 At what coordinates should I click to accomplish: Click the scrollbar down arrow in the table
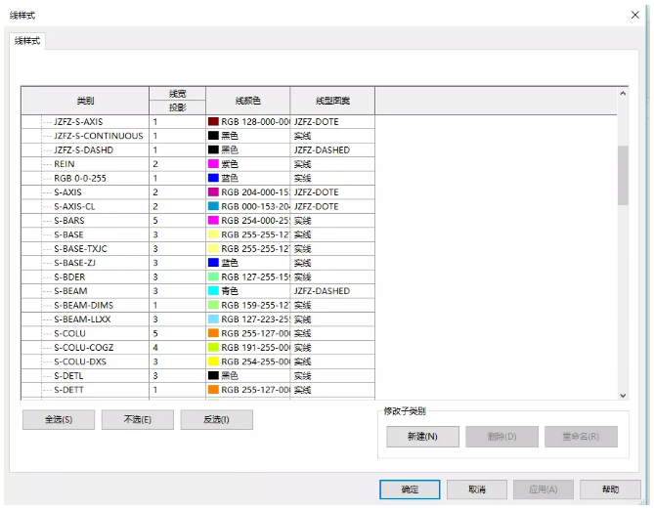pyautogui.click(x=623, y=396)
